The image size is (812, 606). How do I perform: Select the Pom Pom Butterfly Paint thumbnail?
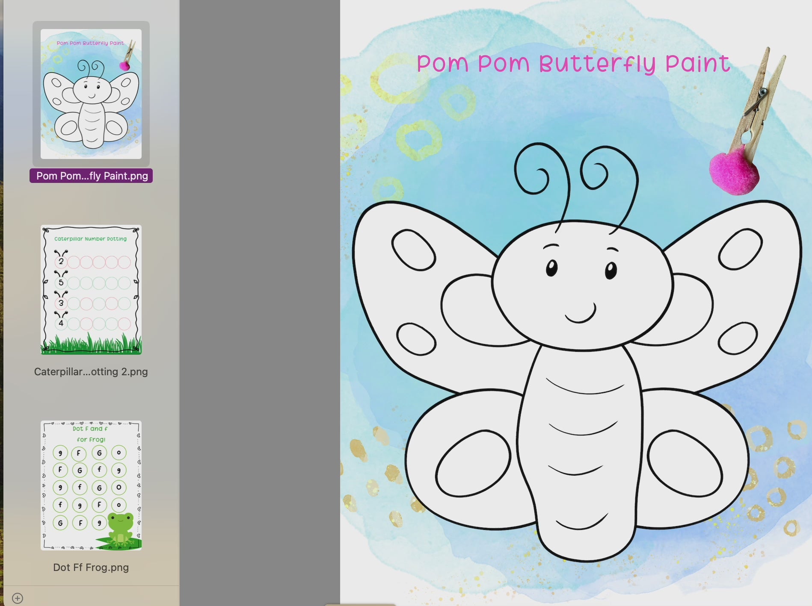coord(91,94)
